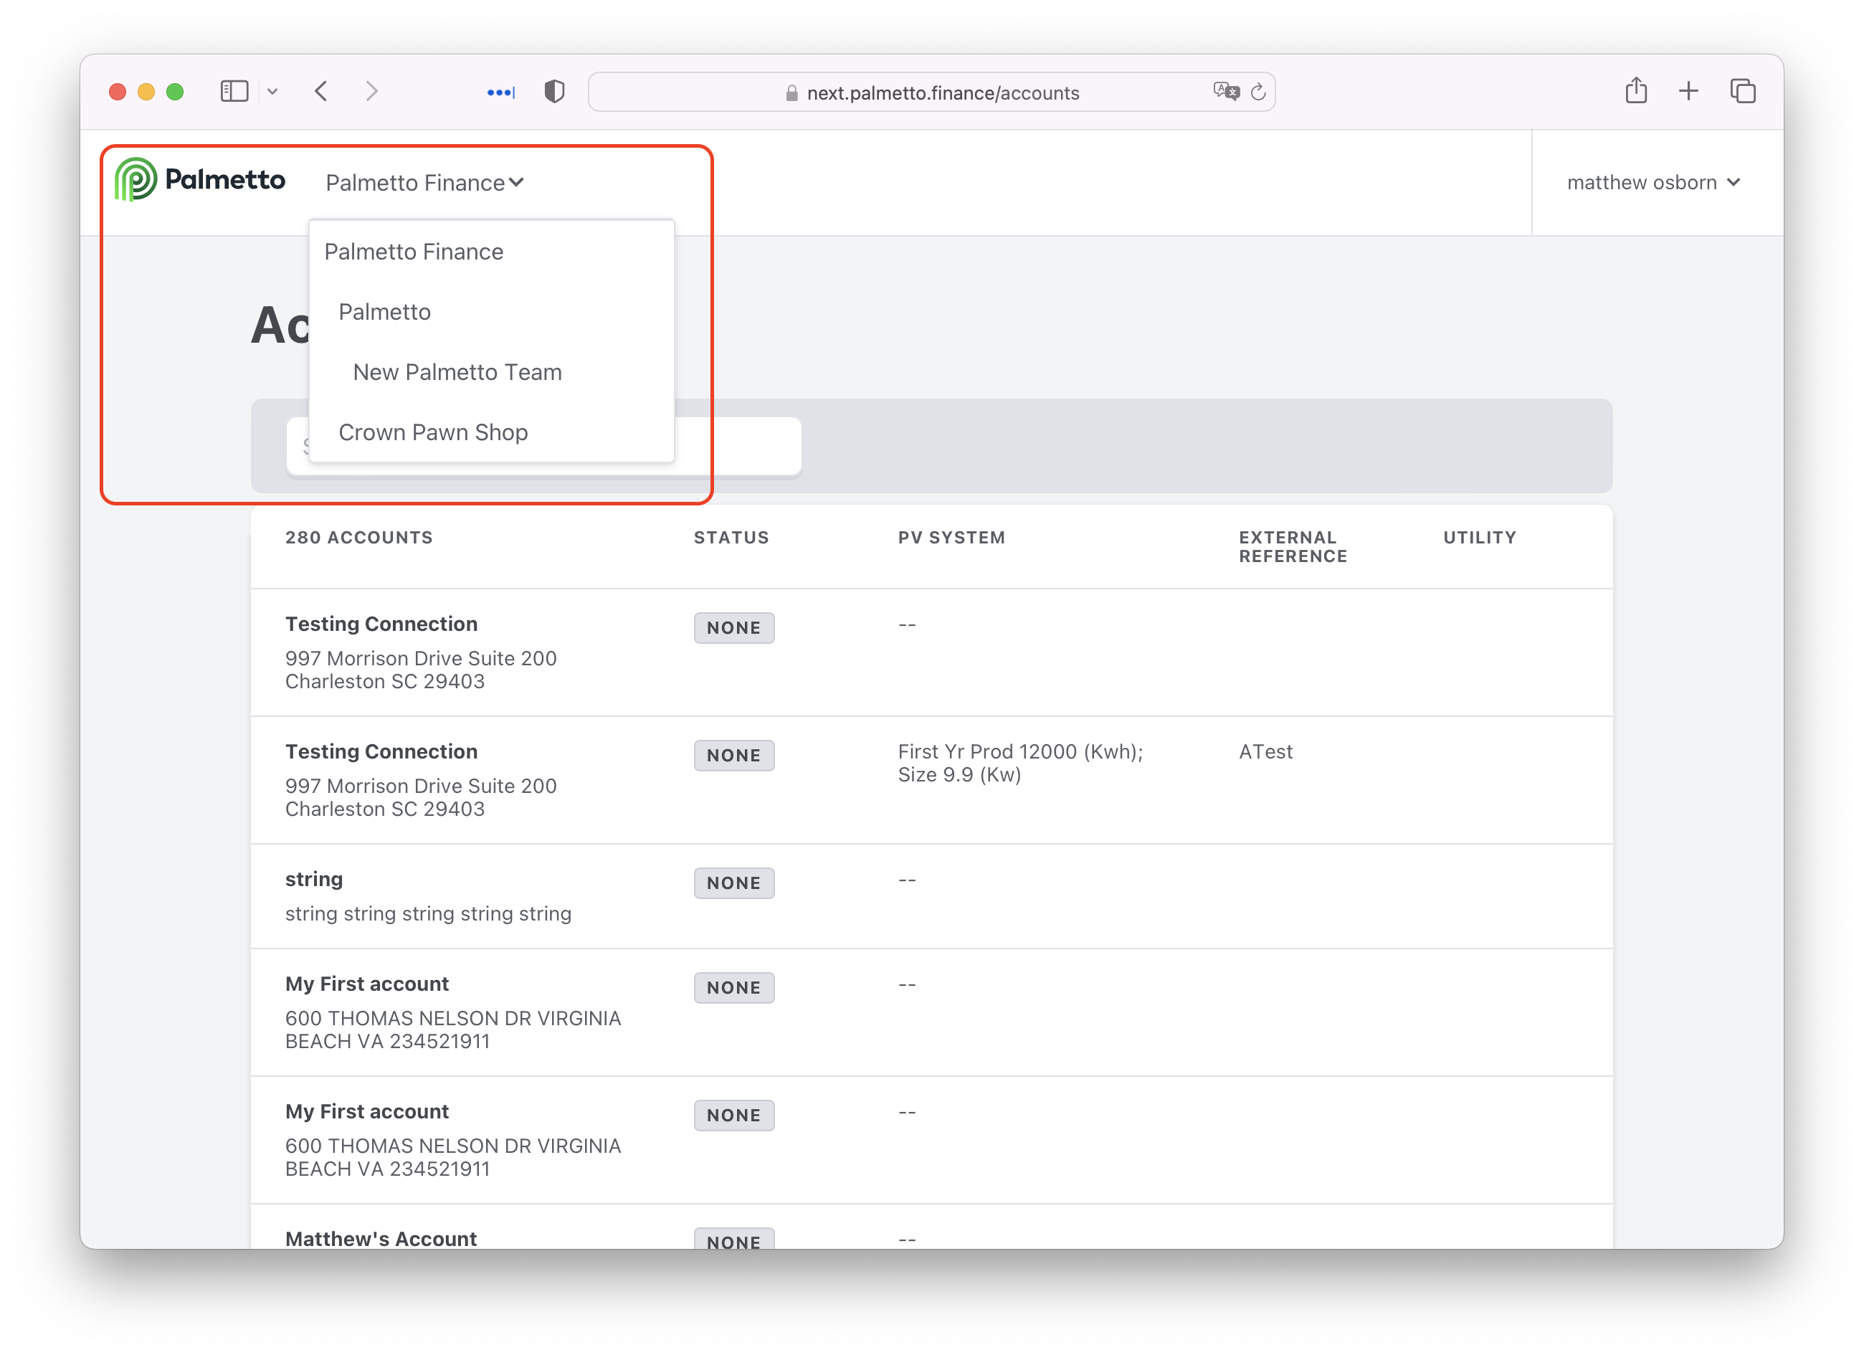This screenshot has width=1864, height=1355.
Task: Select Crown Pawn Shop organization
Action: [433, 432]
